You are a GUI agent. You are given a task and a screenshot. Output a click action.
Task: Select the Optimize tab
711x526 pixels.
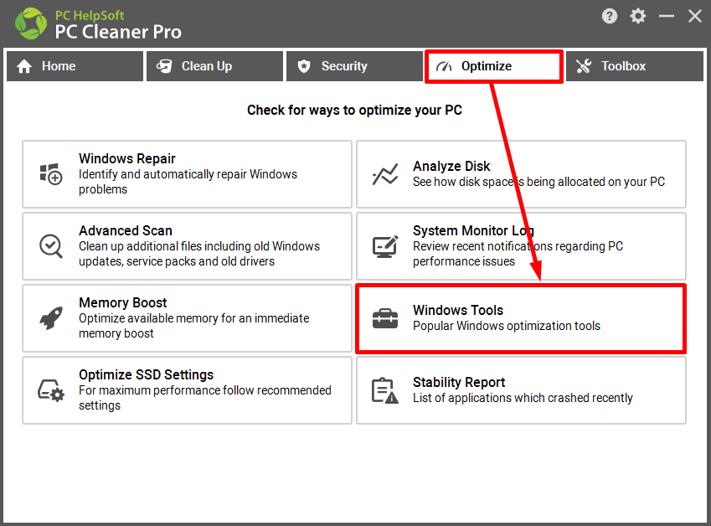[x=494, y=66]
